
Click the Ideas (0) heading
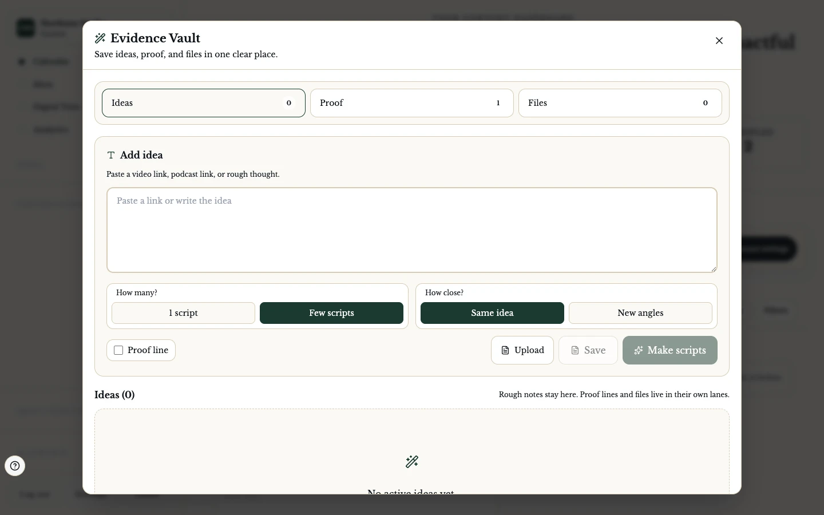[114, 395]
